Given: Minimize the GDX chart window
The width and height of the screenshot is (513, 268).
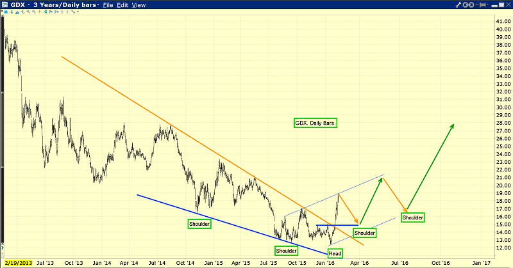Looking at the screenshot, I should tap(494, 6).
